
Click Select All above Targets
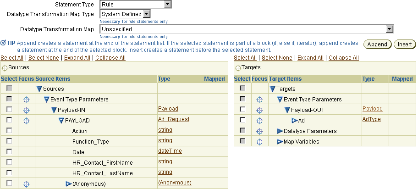point(245,58)
